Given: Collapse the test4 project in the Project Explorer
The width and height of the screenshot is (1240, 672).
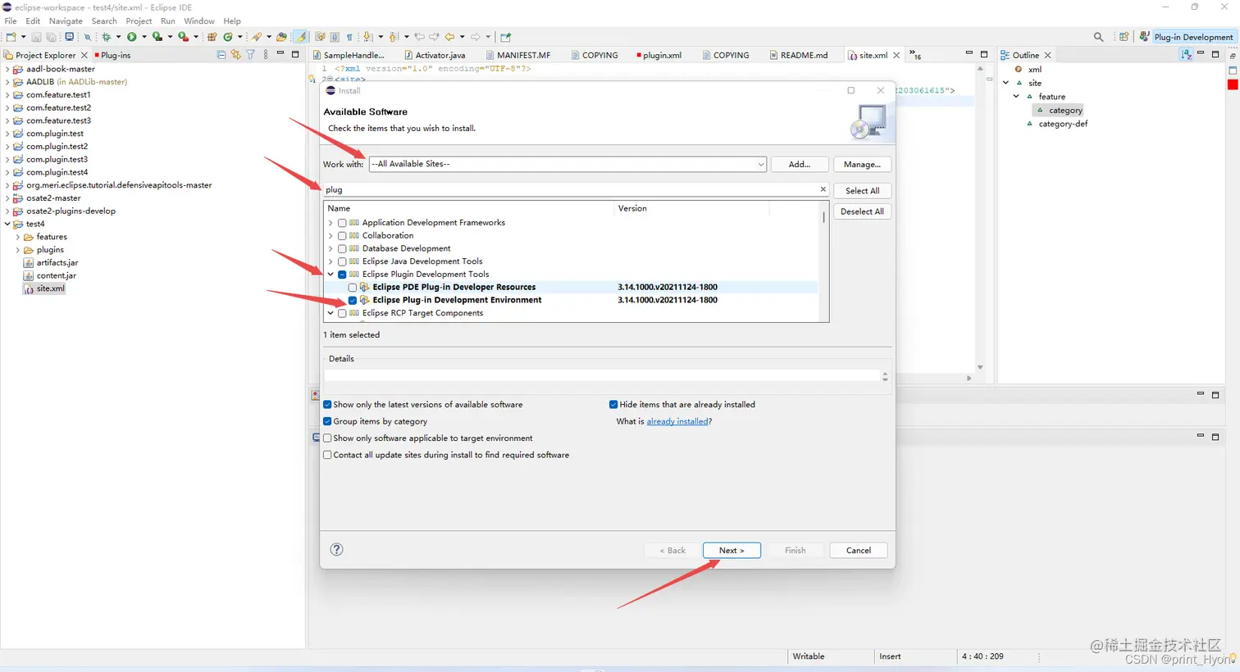Looking at the screenshot, I should [7, 224].
